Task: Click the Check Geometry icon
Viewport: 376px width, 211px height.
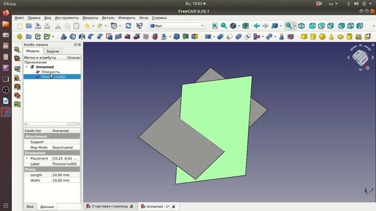Action: tap(281, 36)
